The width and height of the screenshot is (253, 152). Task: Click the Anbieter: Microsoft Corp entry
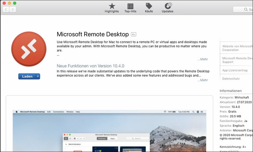236,130
